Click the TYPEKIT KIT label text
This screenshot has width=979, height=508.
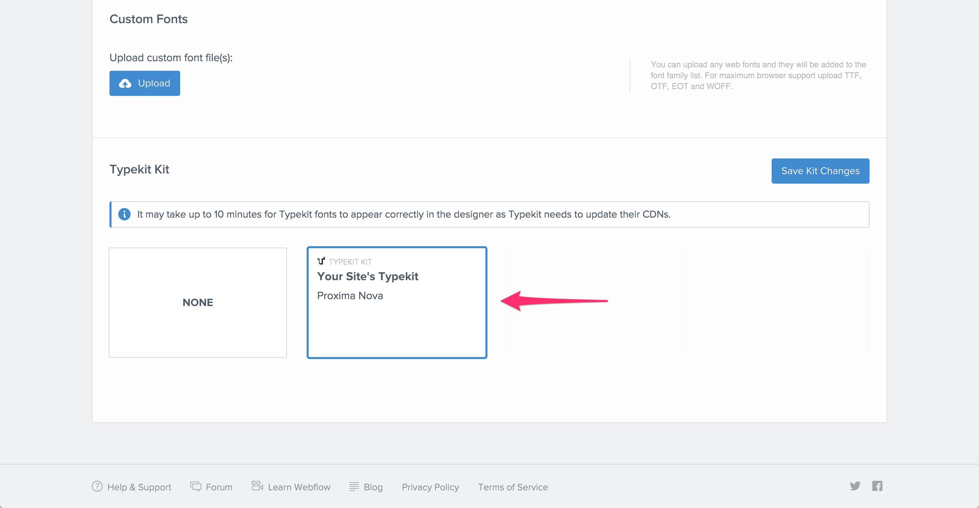350,261
